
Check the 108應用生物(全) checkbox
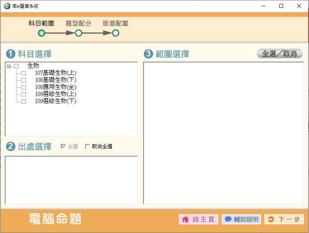pyautogui.click(x=24, y=87)
